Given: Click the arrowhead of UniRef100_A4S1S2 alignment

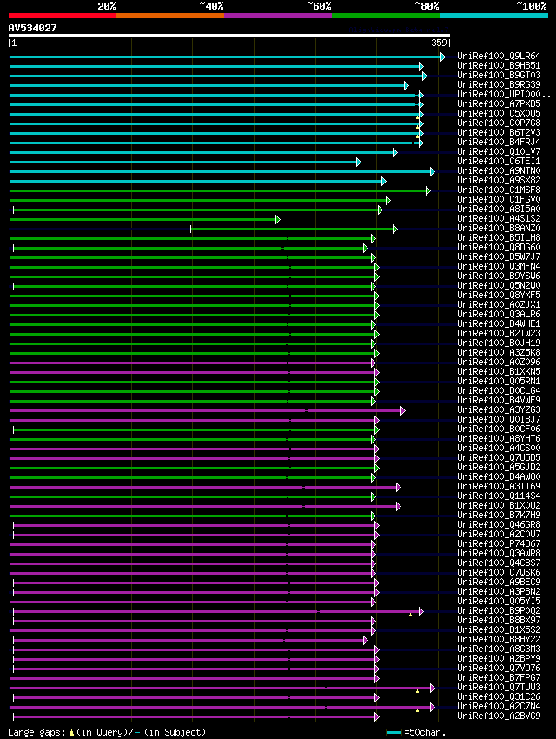Looking at the screenshot, I should tap(278, 220).
